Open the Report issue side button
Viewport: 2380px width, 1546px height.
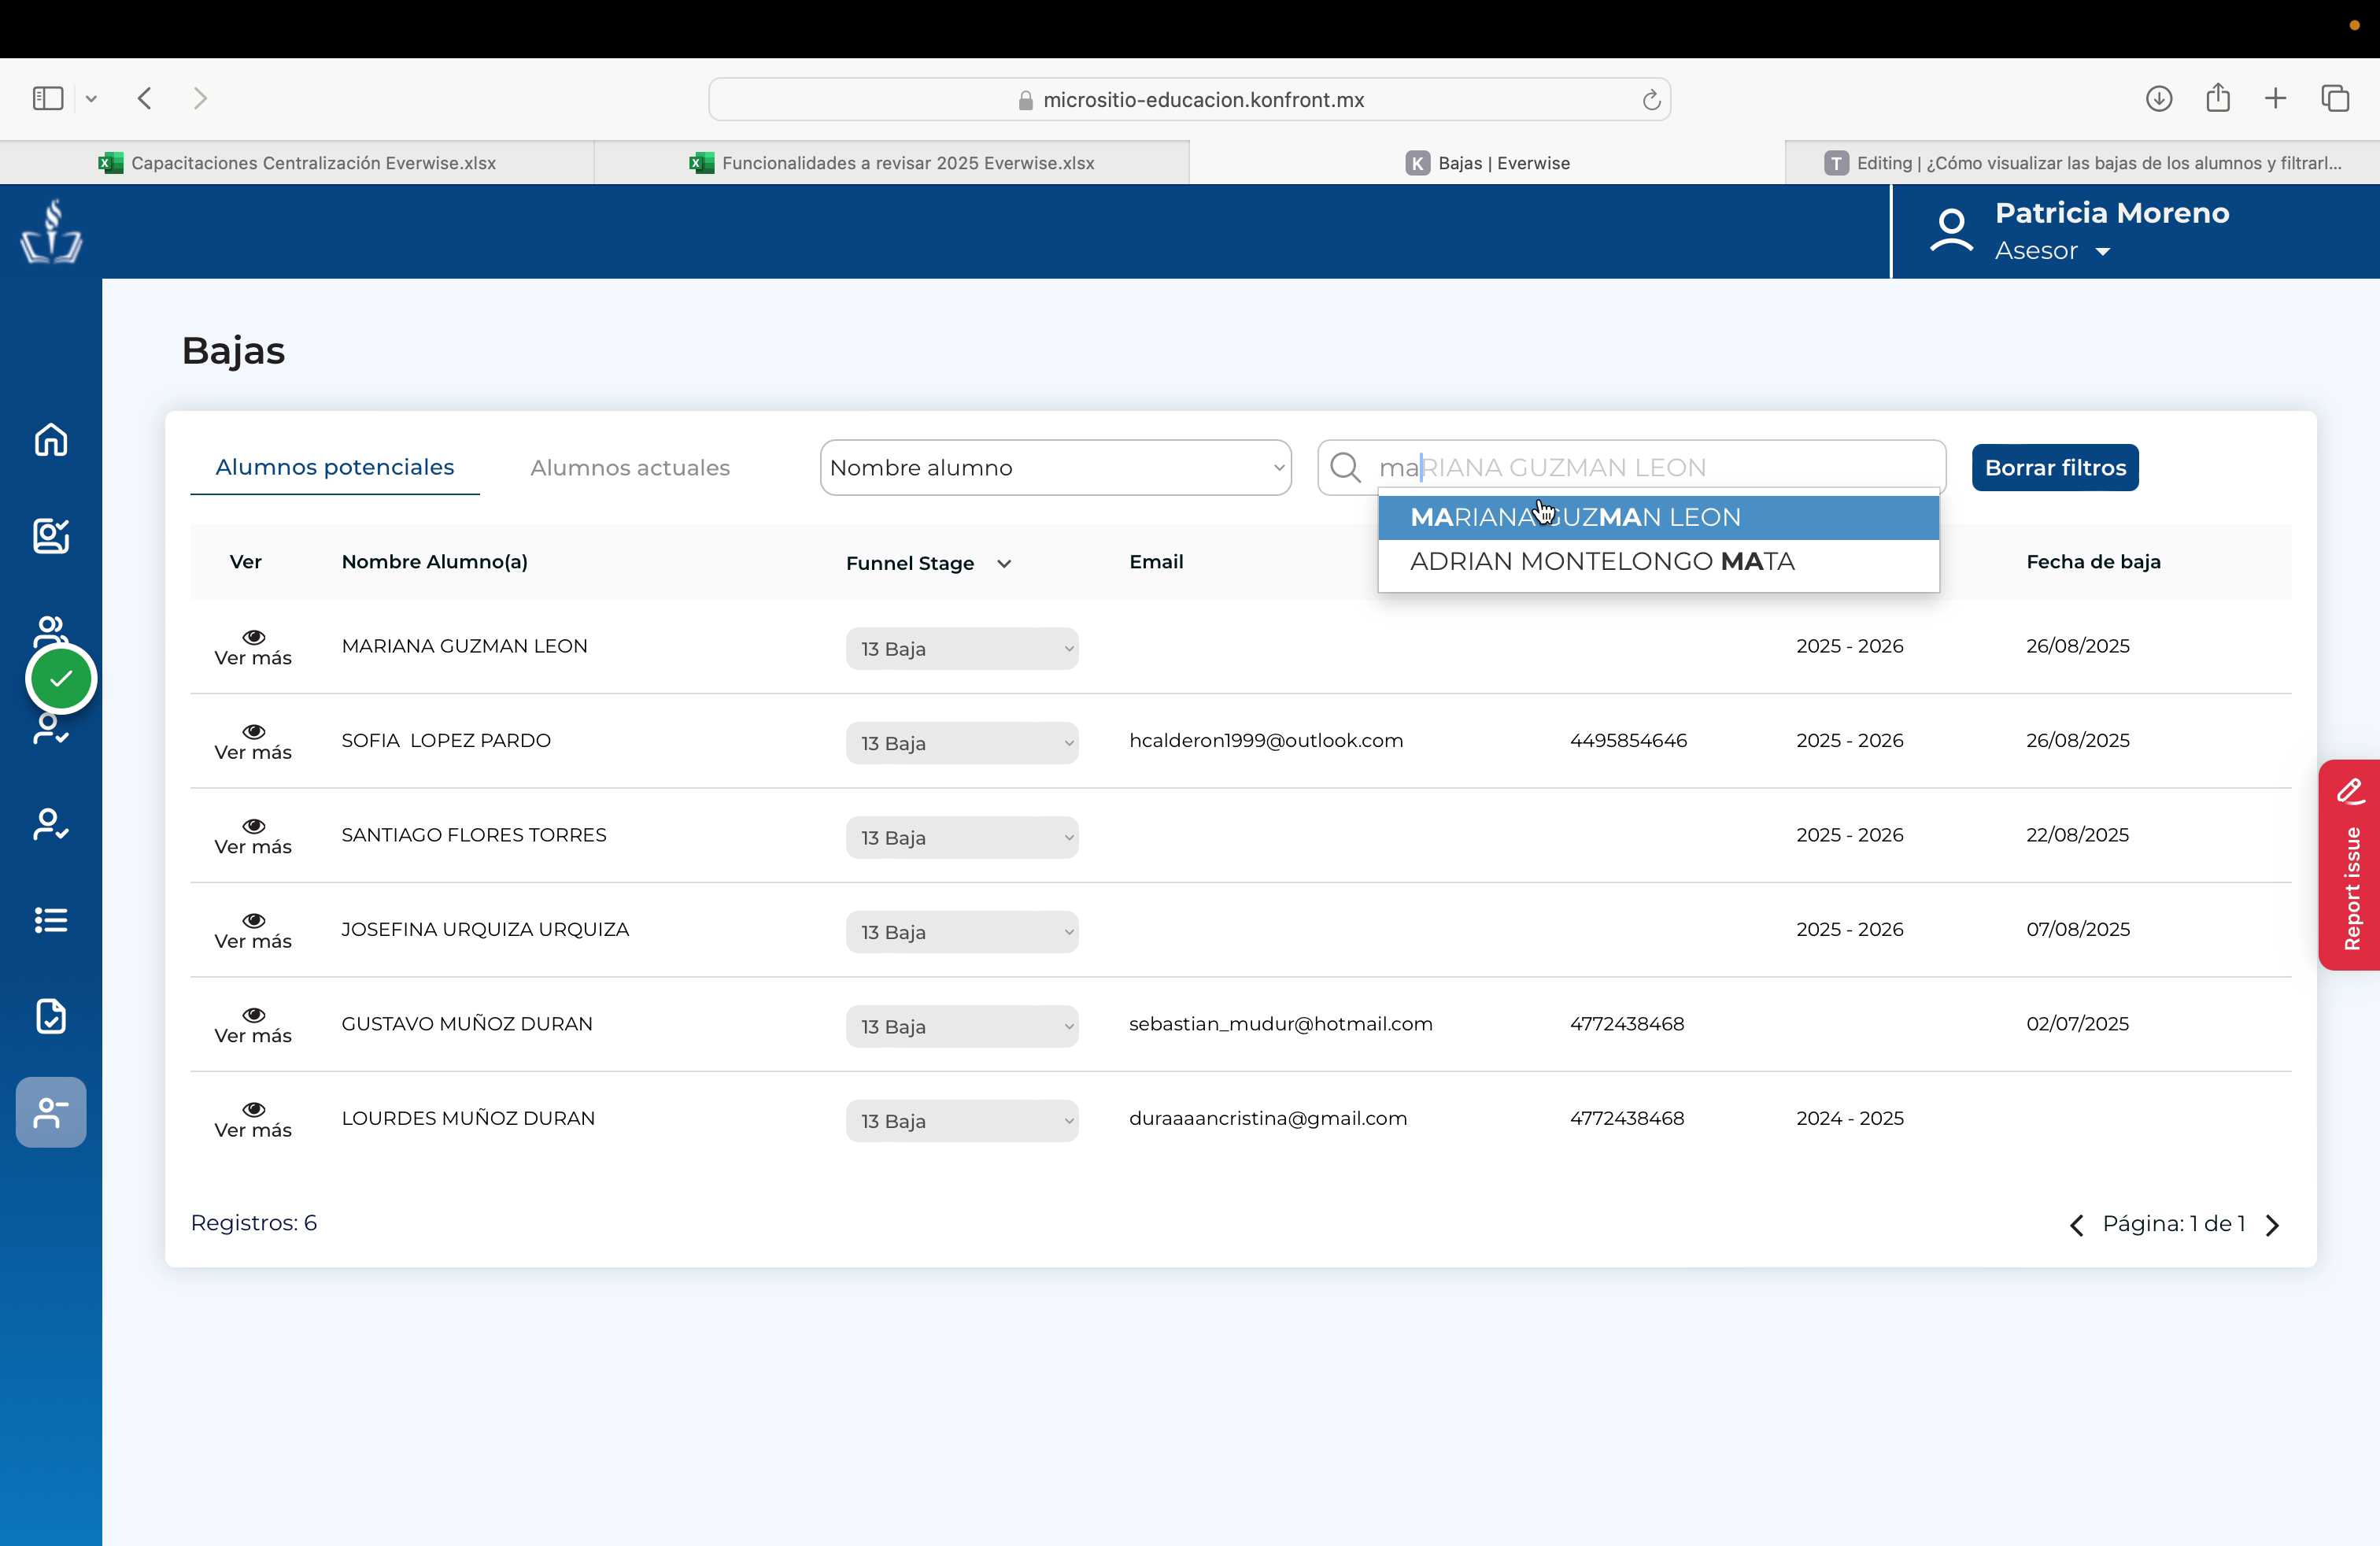(x=2349, y=864)
